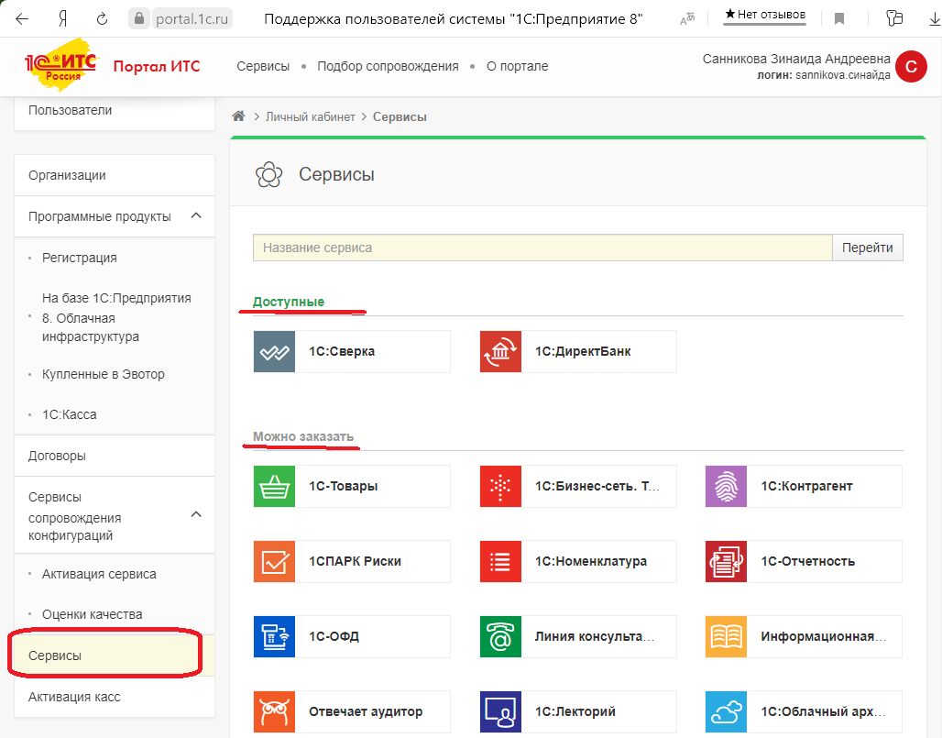Click the Информационная система book icon

pyautogui.click(x=727, y=636)
